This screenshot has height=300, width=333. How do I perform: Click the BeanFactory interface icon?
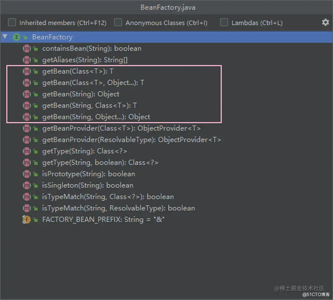point(16,37)
